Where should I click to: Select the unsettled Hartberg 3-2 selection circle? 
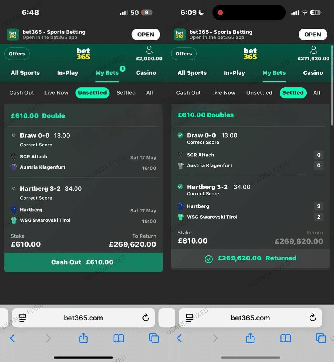coord(14,188)
